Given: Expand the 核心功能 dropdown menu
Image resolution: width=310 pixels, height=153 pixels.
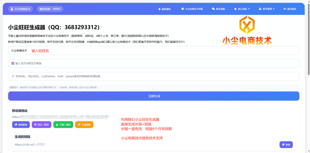Looking at the screenshot, I should coord(242,9).
